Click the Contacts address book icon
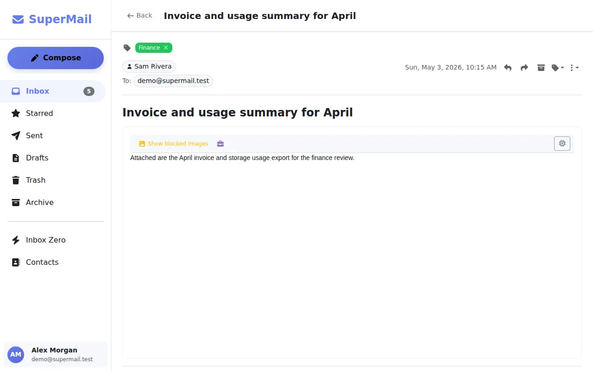 [x=16, y=262]
